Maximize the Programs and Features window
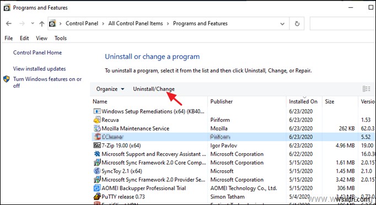376x205 pixels. pos(370,7)
